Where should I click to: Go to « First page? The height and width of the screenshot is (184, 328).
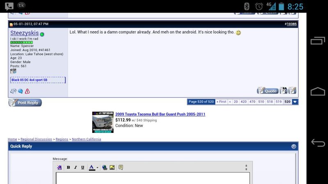click(221, 101)
